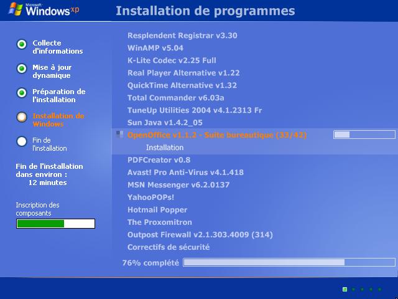
Task: Click the Windows XP logo flag
Action: coord(15,9)
